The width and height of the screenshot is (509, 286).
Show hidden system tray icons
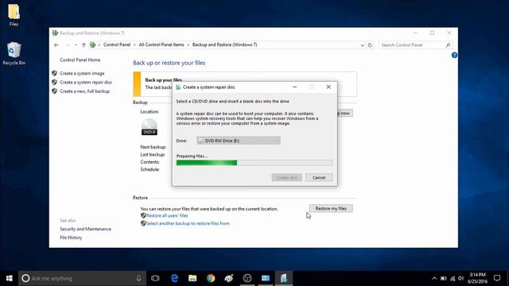coord(434,278)
